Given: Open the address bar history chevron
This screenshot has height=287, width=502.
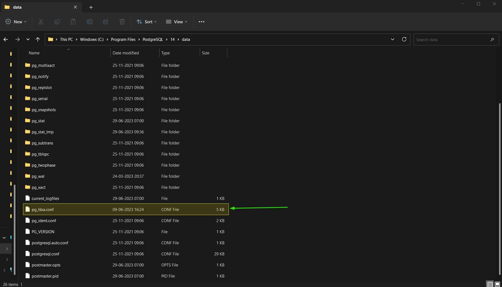Looking at the screenshot, I should (393, 39).
